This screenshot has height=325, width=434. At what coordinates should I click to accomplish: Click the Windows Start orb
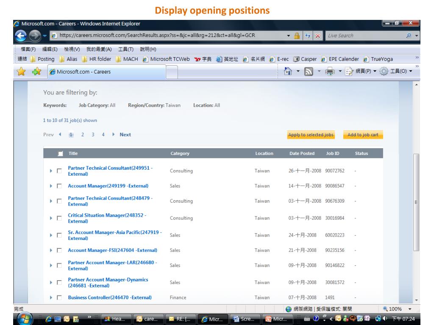click(25, 319)
